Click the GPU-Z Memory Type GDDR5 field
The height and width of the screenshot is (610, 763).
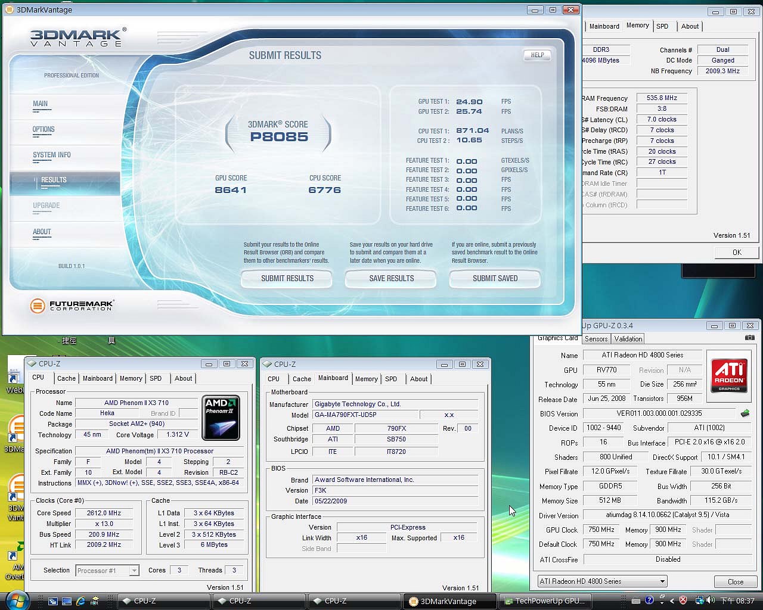pyautogui.click(x=610, y=486)
